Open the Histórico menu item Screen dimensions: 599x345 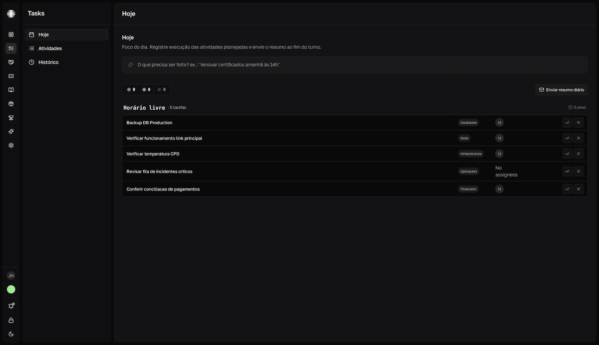coord(66,62)
